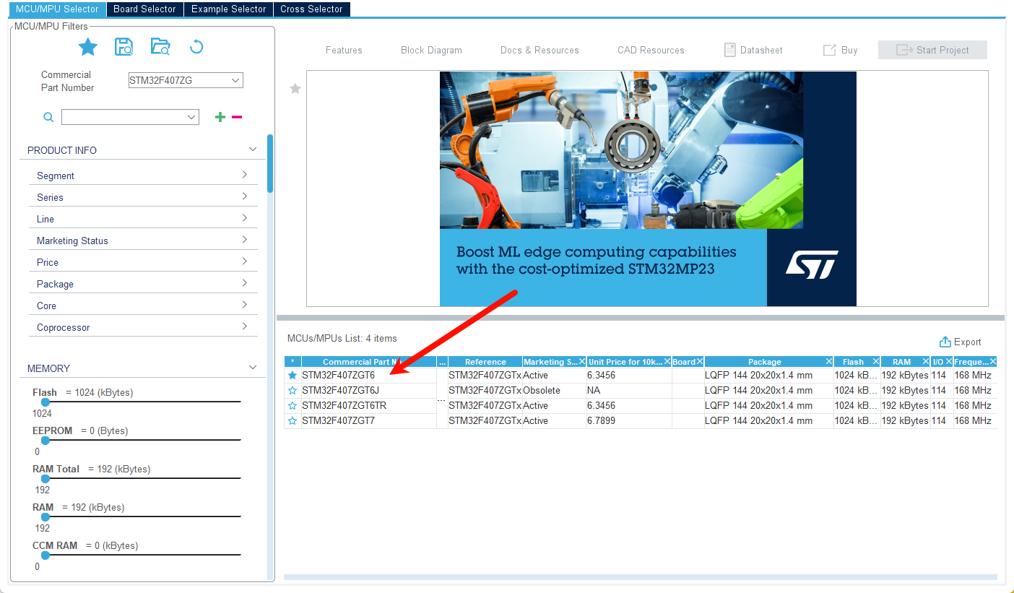The image size is (1014, 593).
Task: Switch to Cross Selector tab
Action: pos(311,9)
